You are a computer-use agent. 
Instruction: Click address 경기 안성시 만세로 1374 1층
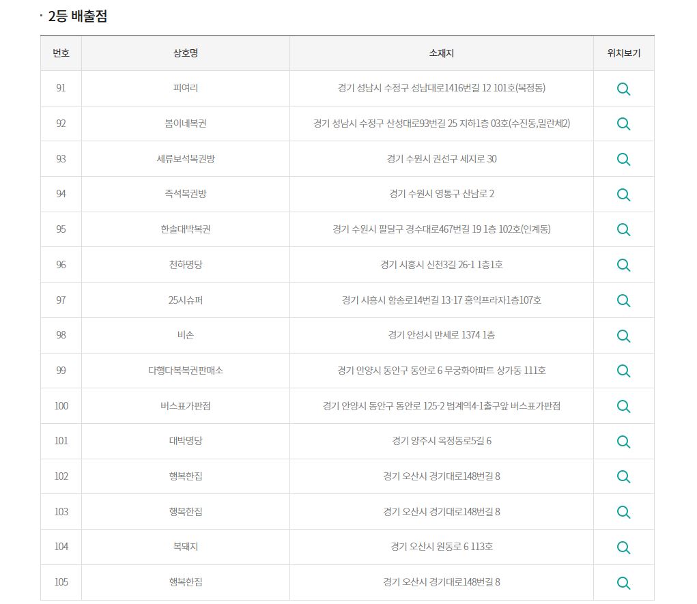[442, 335]
